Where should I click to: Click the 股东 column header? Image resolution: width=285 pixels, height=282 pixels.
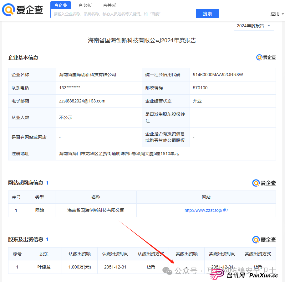pos(44,254)
